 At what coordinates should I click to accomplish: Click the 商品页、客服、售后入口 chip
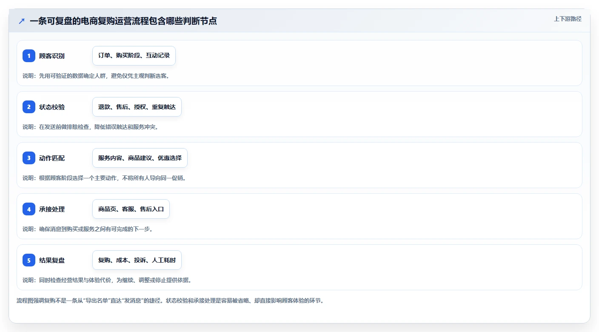click(131, 209)
